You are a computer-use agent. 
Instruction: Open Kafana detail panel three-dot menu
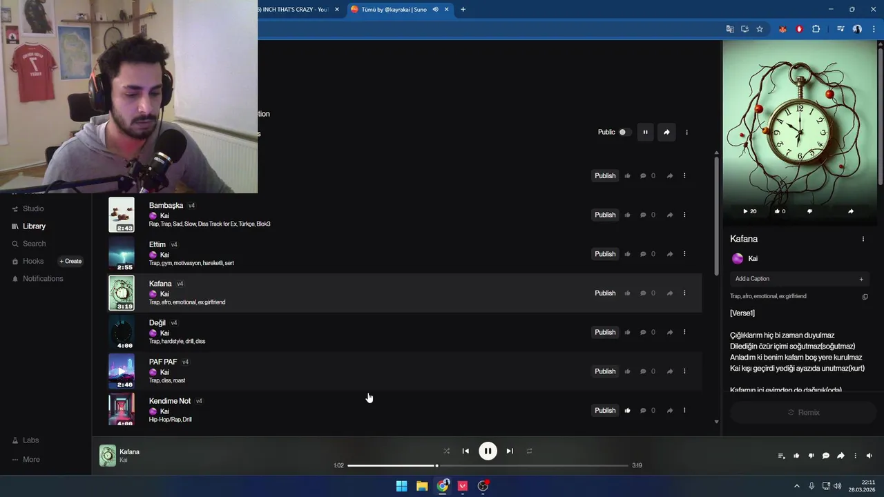coord(863,239)
